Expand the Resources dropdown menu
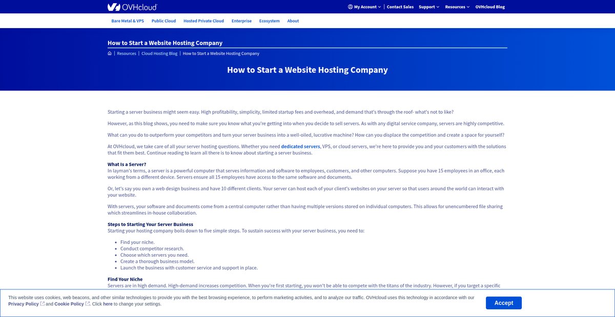The image size is (615, 317). pyautogui.click(x=458, y=7)
